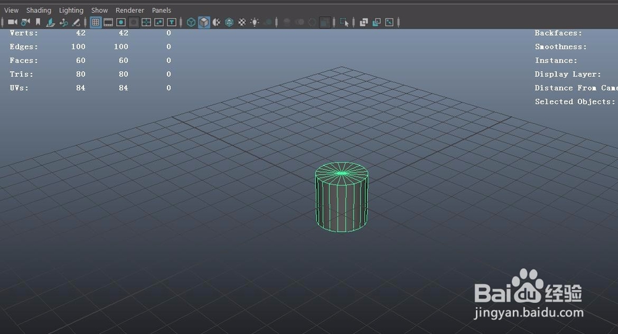618x334 pixels.
Task: Click the Textured checkerboard icon
Action: (x=242, y=22)
